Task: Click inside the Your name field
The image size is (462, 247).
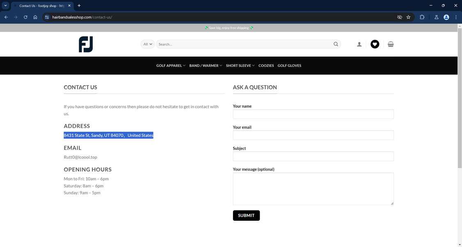Action: click(x=313, y=114)
